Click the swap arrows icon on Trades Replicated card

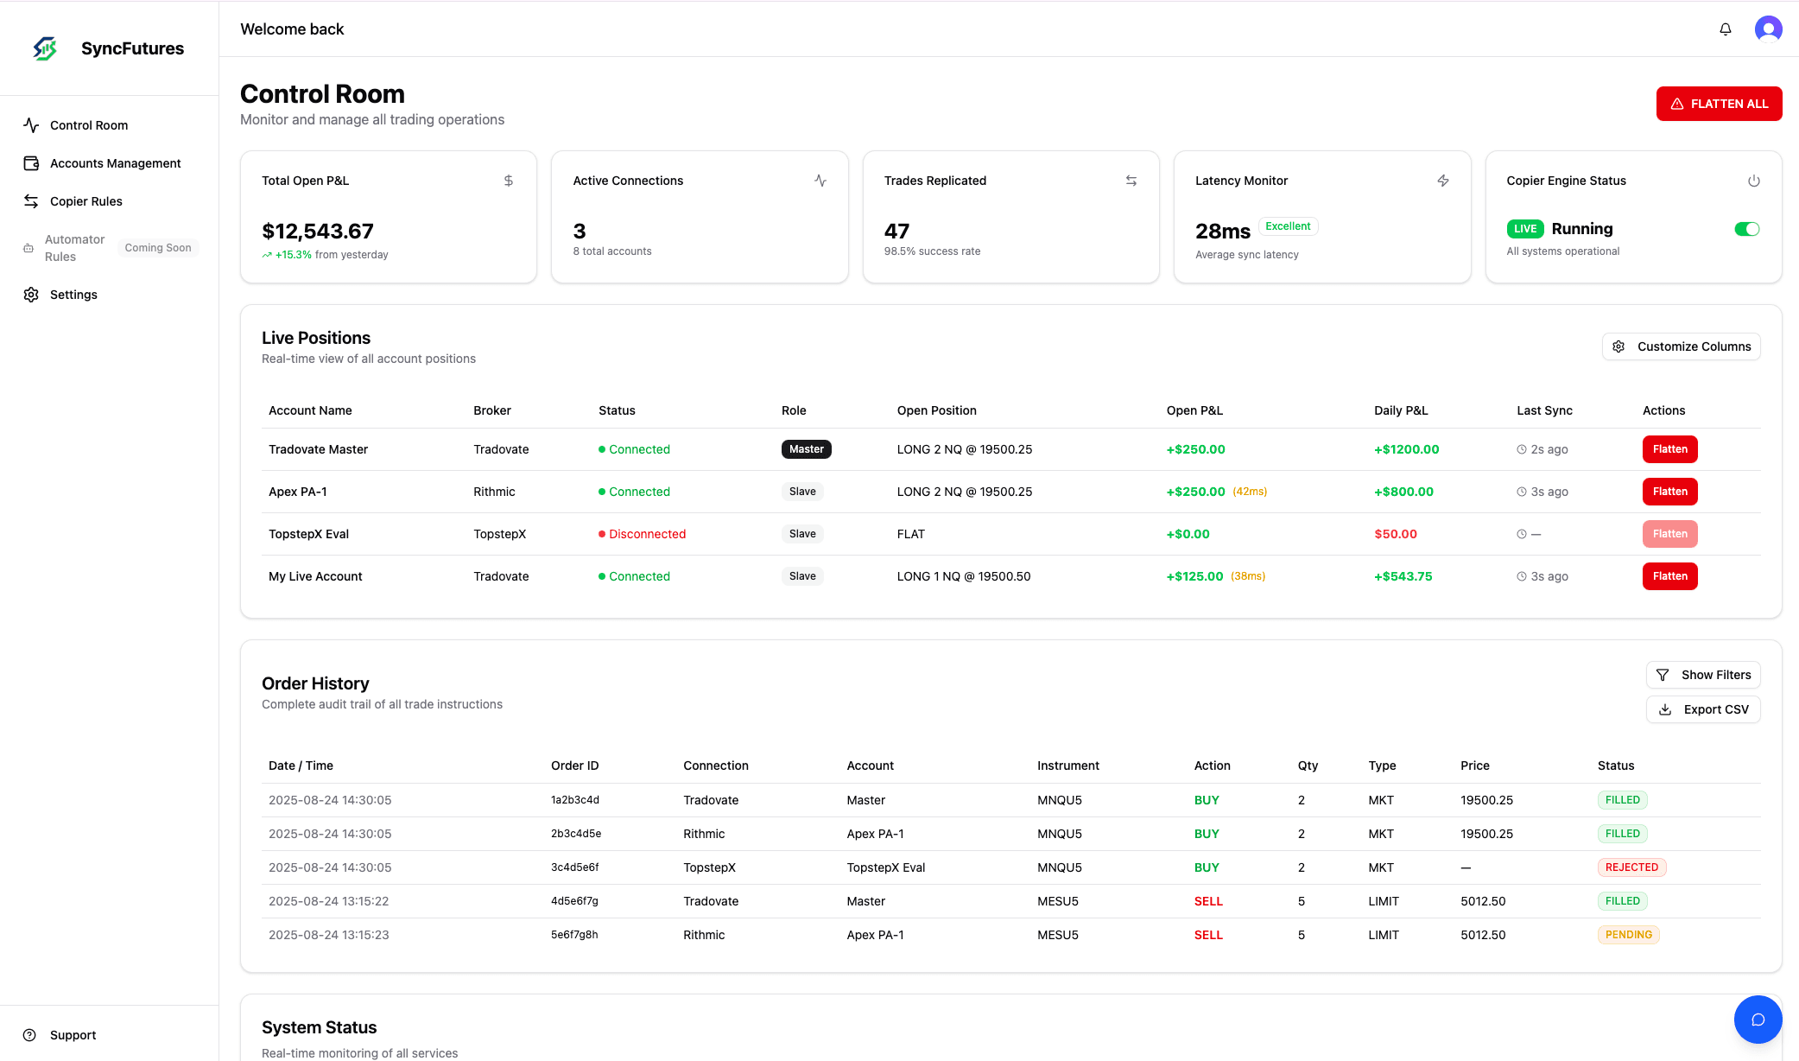coord(1131,181)
